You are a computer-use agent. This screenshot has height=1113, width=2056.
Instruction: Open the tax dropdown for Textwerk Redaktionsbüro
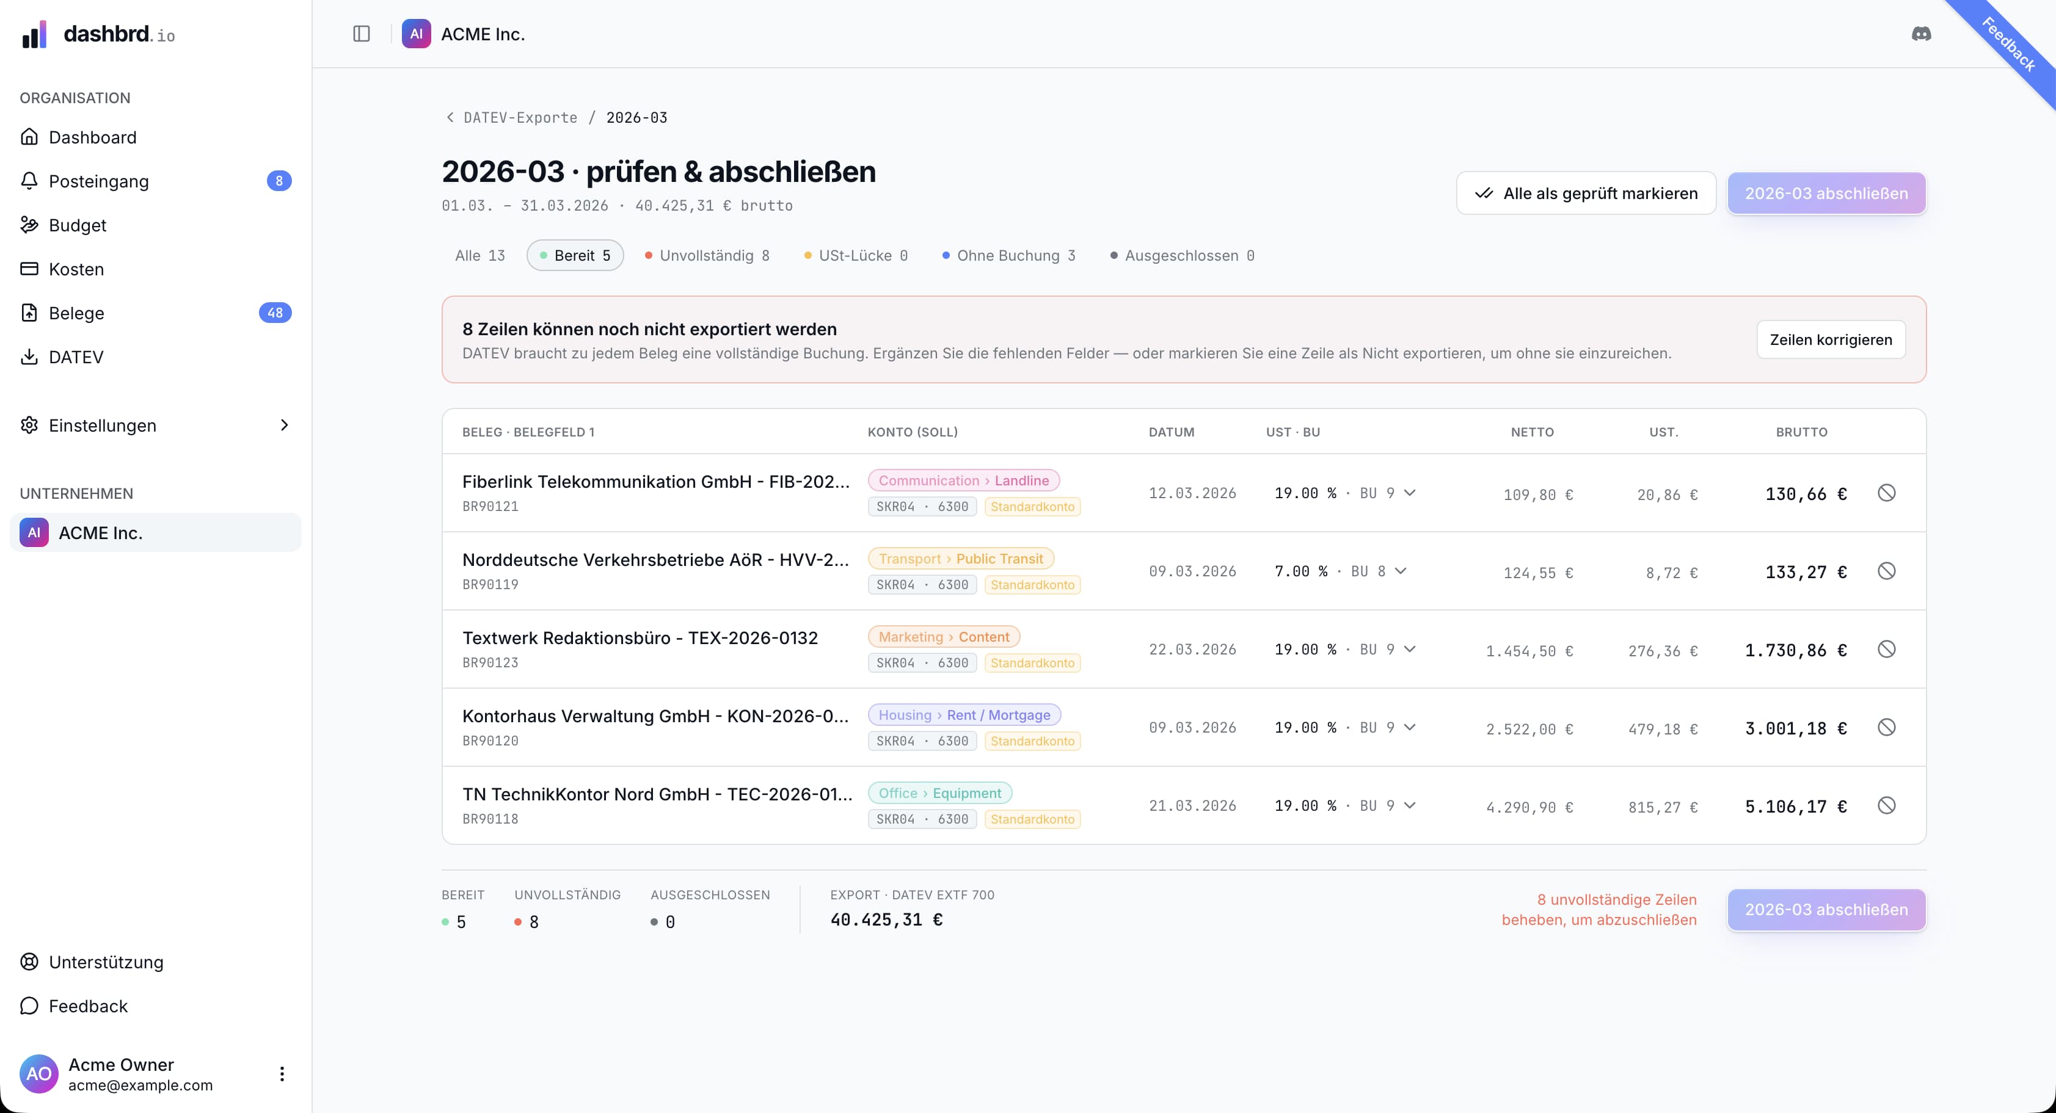(x=1346, y=650)
